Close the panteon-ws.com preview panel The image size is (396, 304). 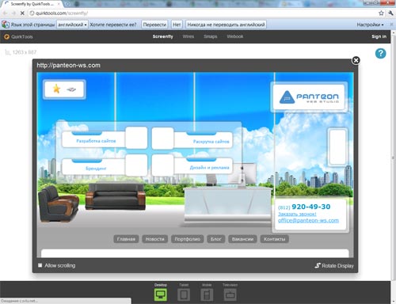point(356,60)
